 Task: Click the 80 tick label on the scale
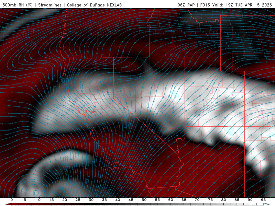click(223, 200)
